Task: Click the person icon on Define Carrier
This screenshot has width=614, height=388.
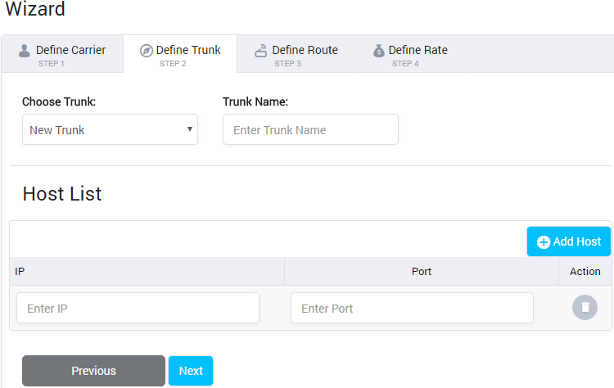Action: (25, 51)
